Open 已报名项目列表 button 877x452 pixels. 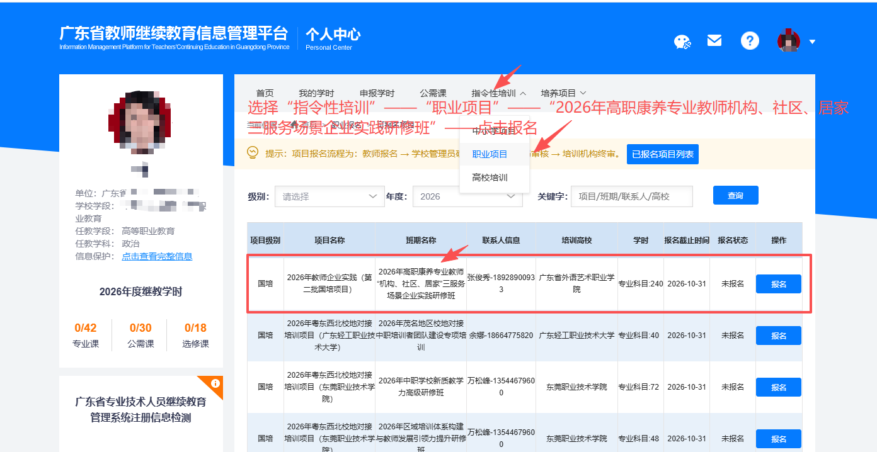tap(663, 154)
